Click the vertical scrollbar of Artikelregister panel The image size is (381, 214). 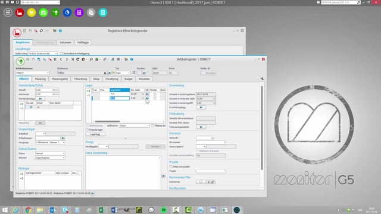(262, 128)
